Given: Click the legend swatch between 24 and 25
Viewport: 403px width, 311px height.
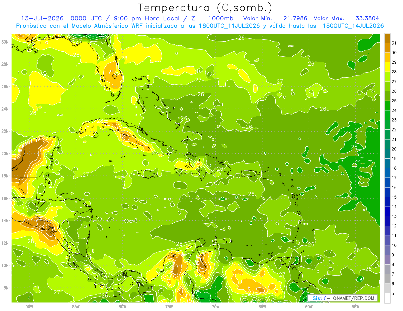Looking at the screenshot, I should (387, 106).
